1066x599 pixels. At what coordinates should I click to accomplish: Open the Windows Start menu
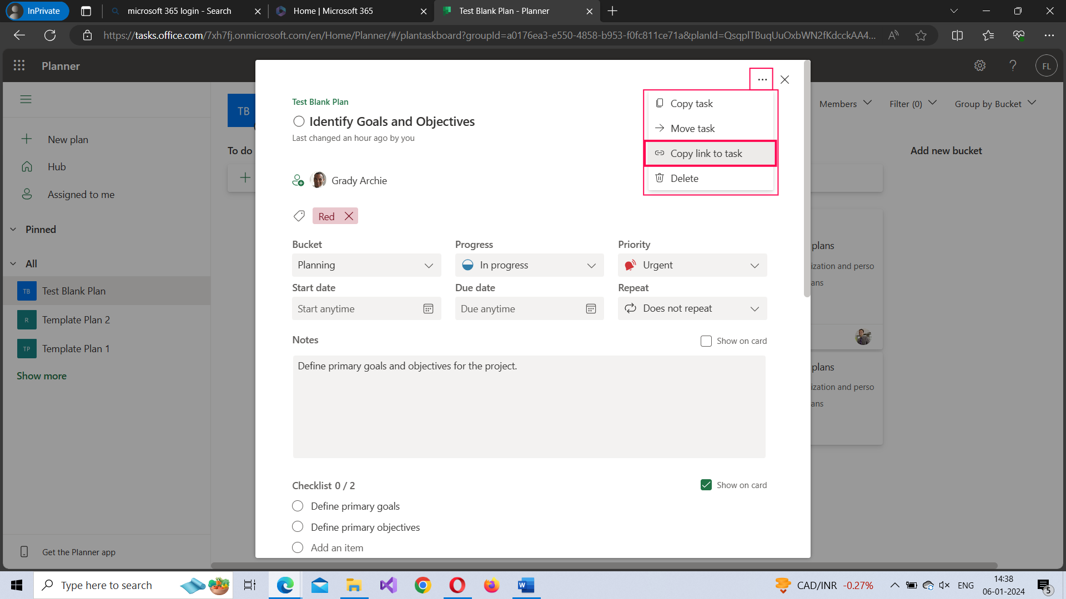click(x=17, y=585)
